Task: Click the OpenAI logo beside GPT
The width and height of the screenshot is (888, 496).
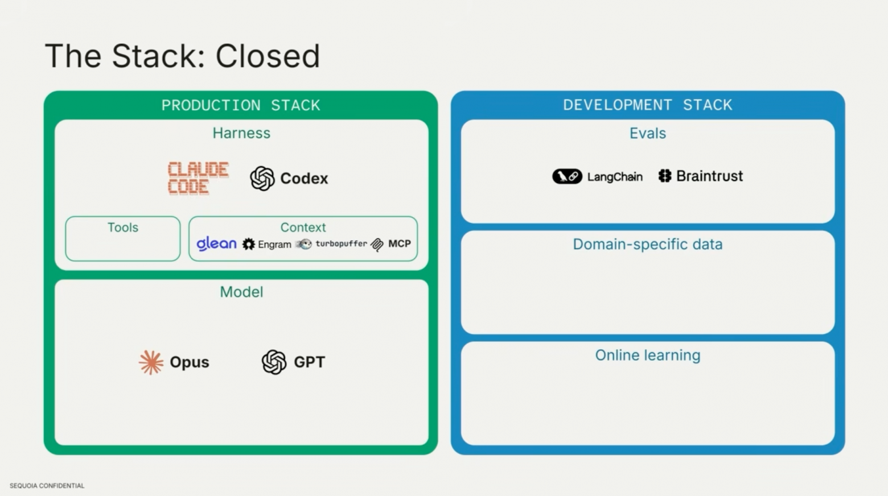Action: (274, 362)
